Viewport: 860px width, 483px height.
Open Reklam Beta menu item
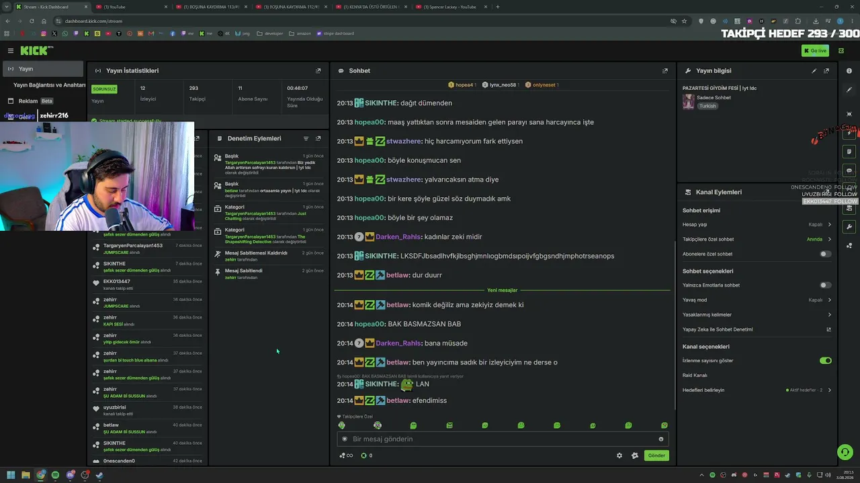tap(44, 101)
